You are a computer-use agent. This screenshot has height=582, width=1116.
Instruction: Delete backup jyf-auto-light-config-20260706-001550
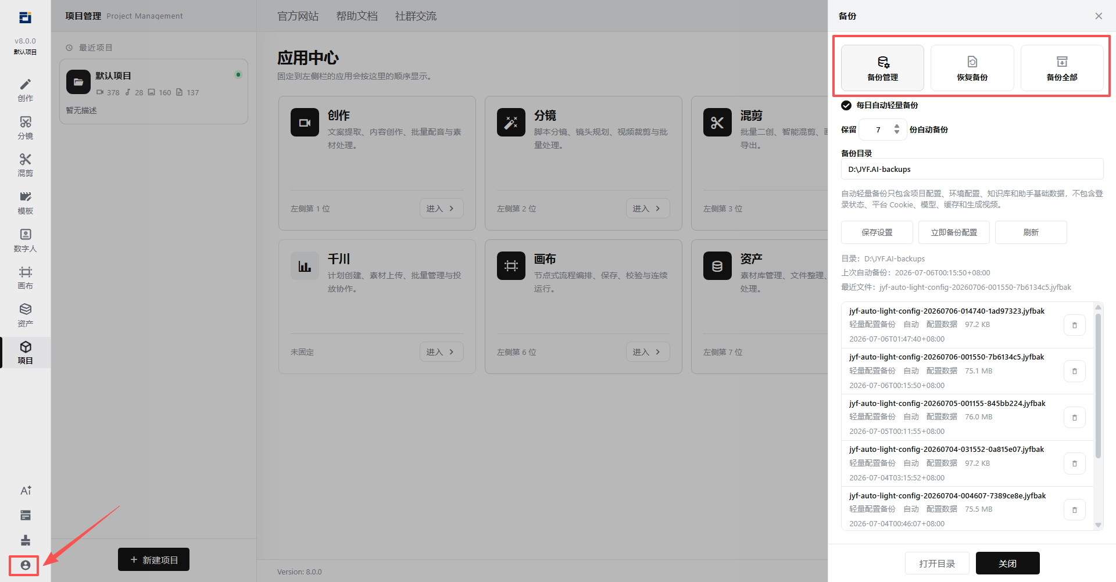point(1074,371)
